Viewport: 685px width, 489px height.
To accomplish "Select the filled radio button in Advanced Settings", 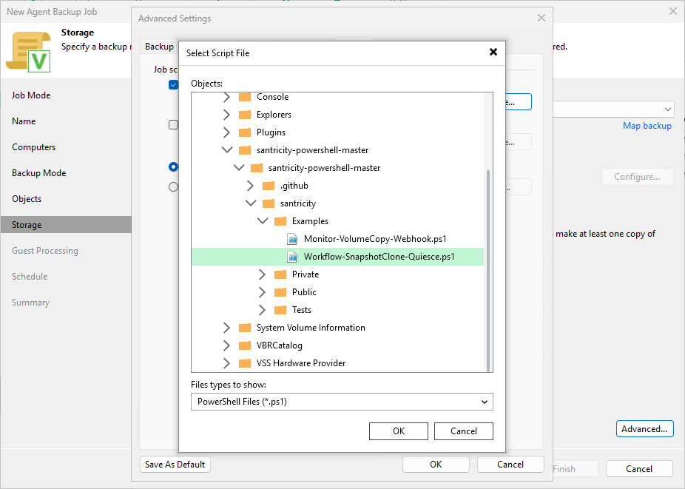I will [173, 167].
